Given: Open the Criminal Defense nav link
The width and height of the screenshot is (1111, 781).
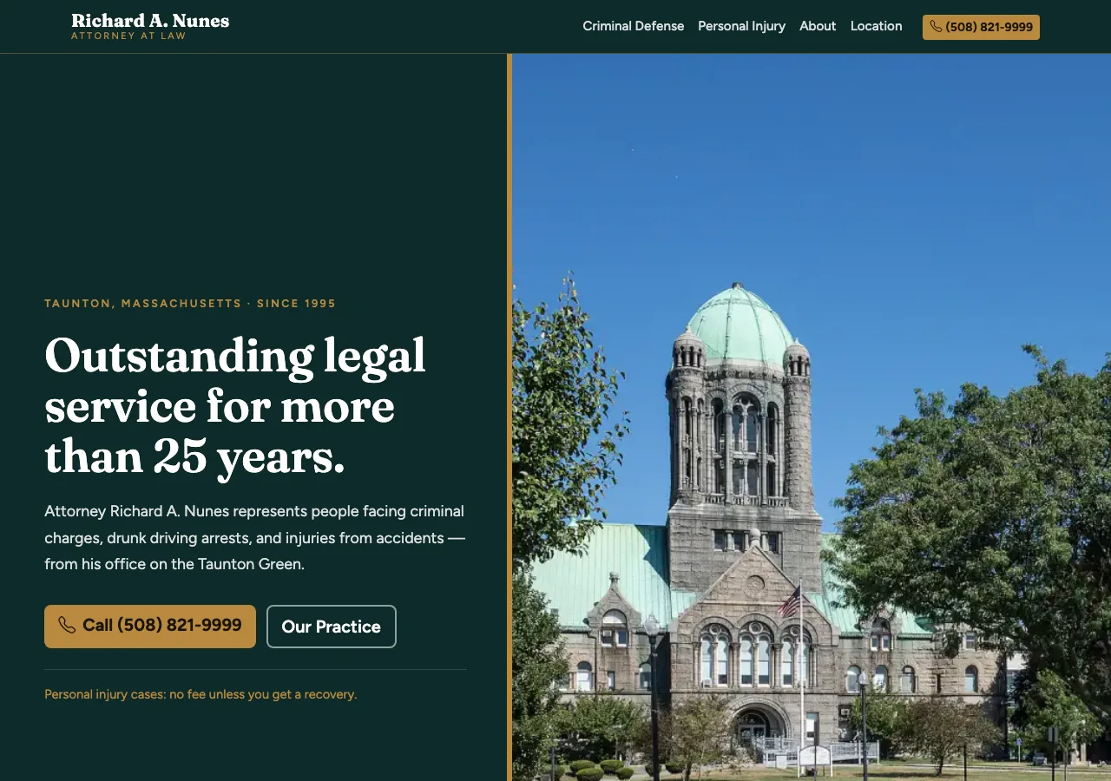Looking at the screenshot, I should pyautogui.click(x=633, y=26).
